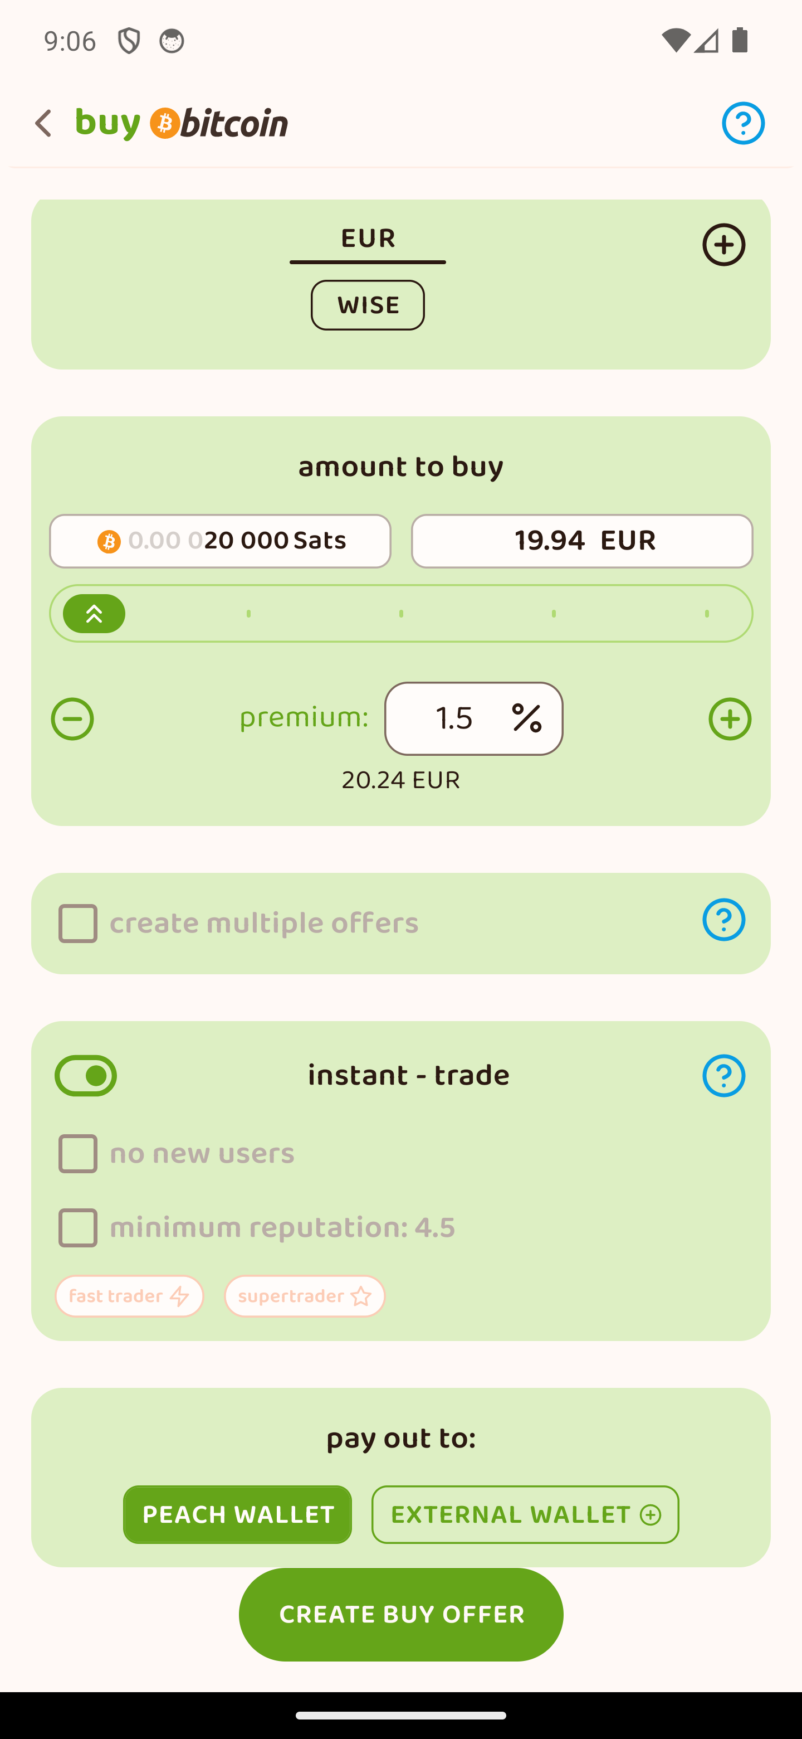The width and height of the screenshot is (802, 1739).
Task: Select the EUR currency tab
Action: point(368,240)
